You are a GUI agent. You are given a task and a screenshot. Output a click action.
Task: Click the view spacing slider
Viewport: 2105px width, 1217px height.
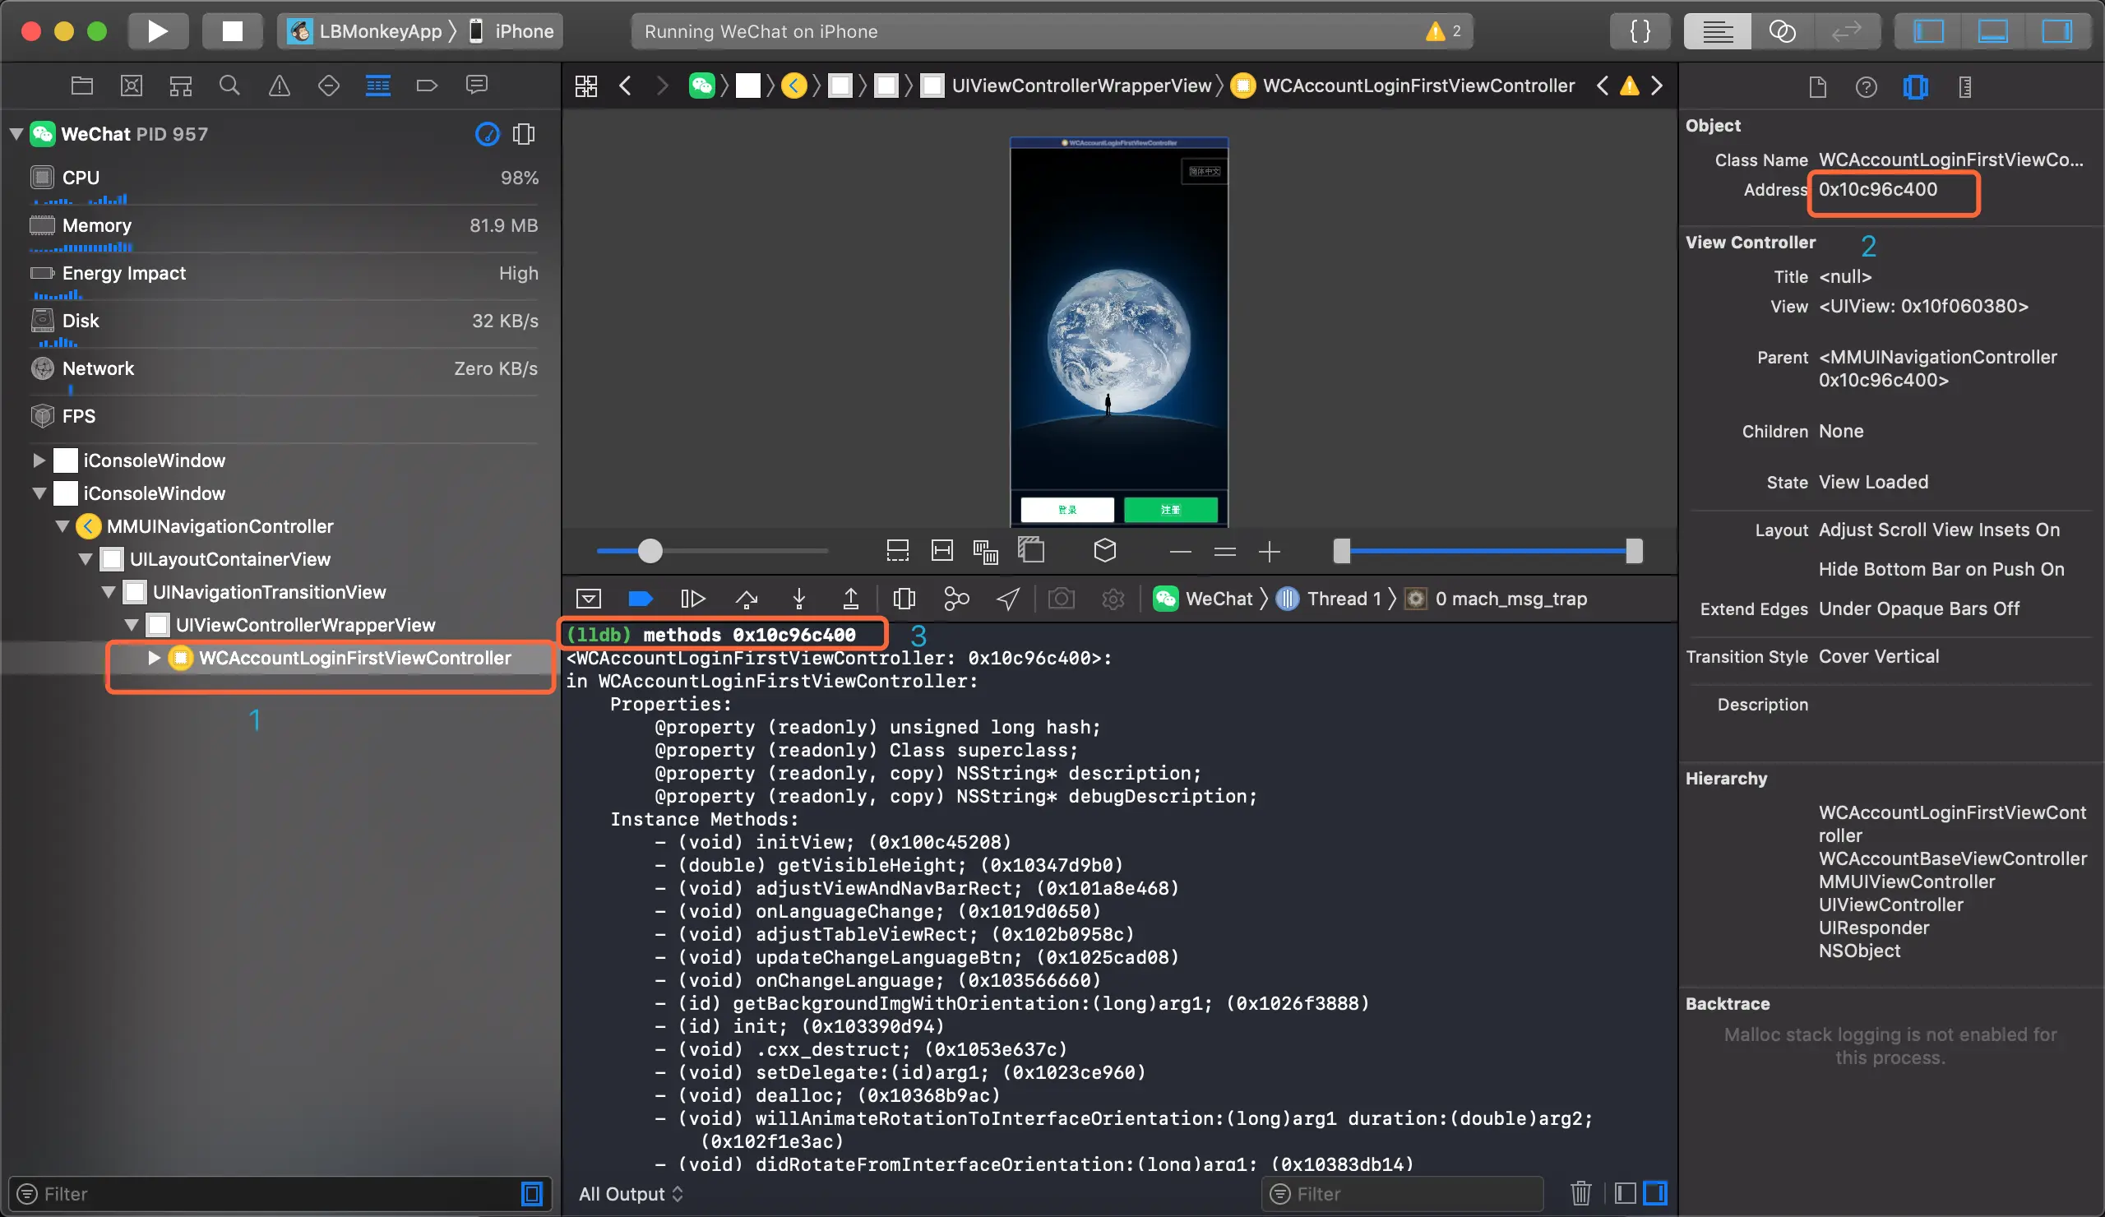click(x=713, y=550)
